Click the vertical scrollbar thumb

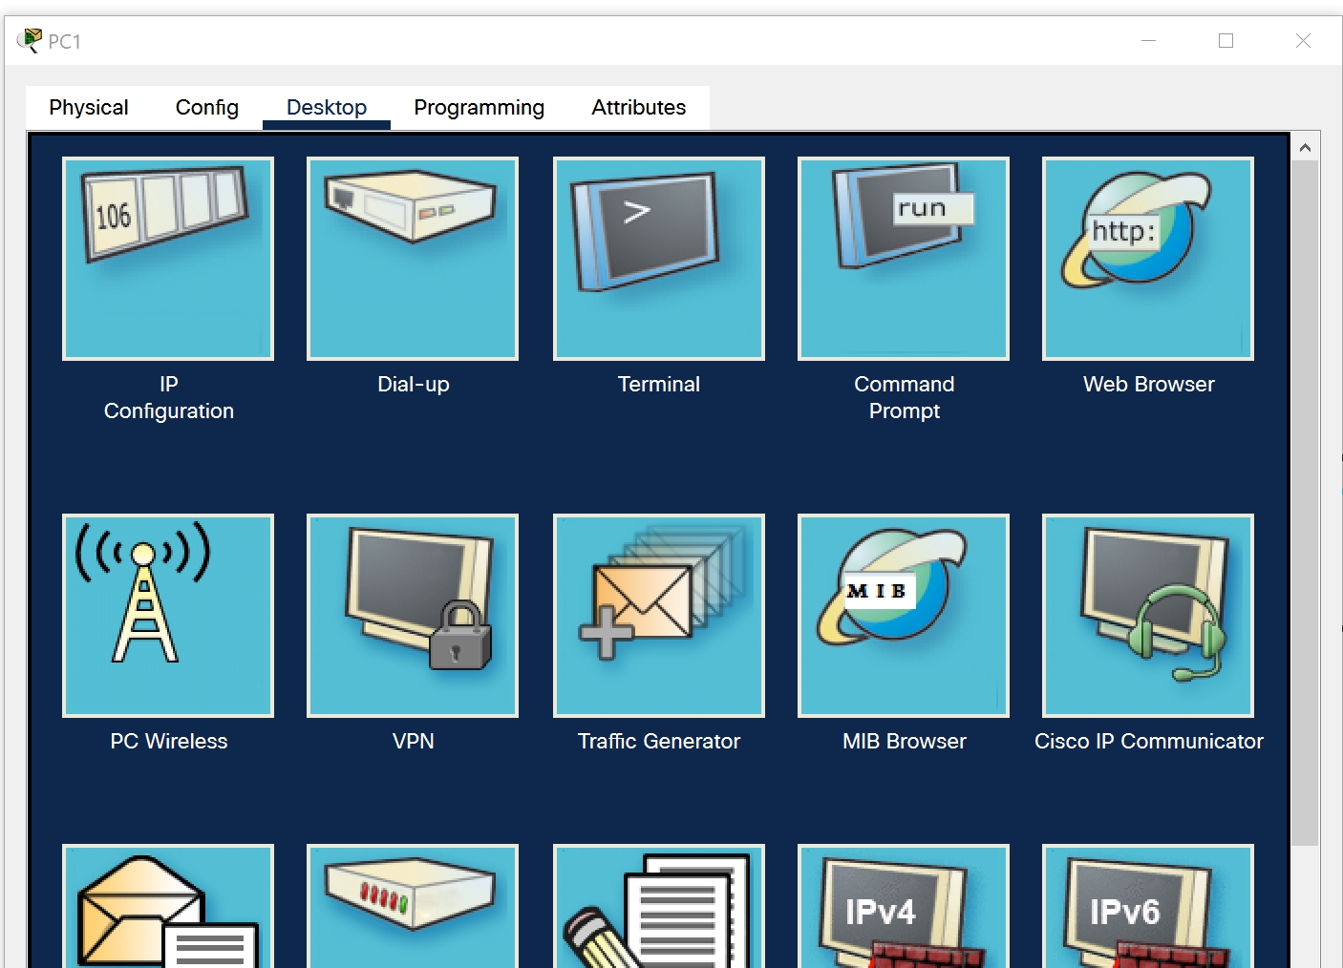1305,503
